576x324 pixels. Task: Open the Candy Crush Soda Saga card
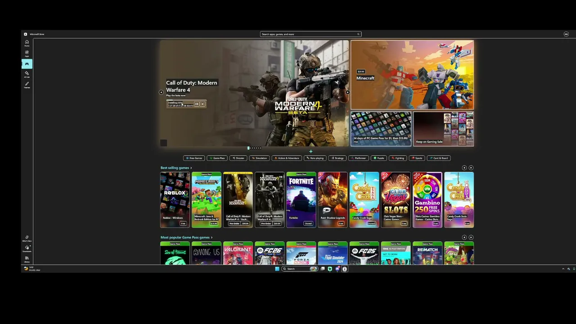(x=459, y=200)
